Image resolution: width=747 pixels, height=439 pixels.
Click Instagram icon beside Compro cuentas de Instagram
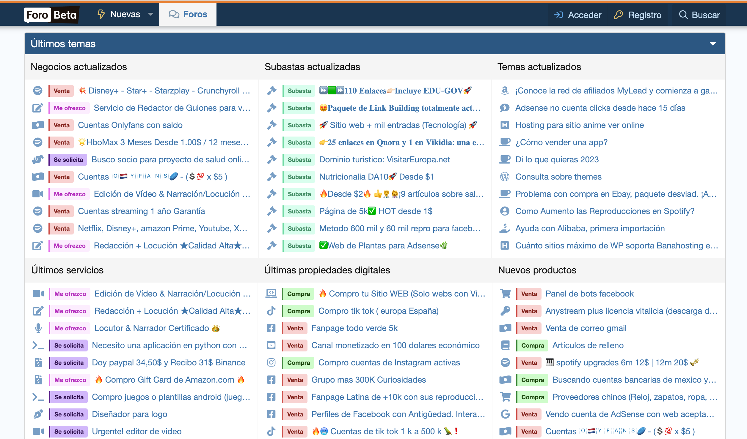(x=271, y=362)
